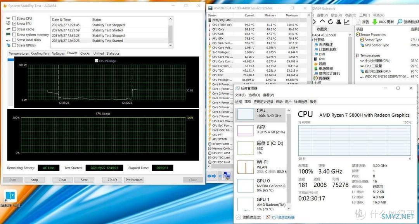Enable the Stress system memory checkbox
419x224 pixels.
click(x=14, y=34)
